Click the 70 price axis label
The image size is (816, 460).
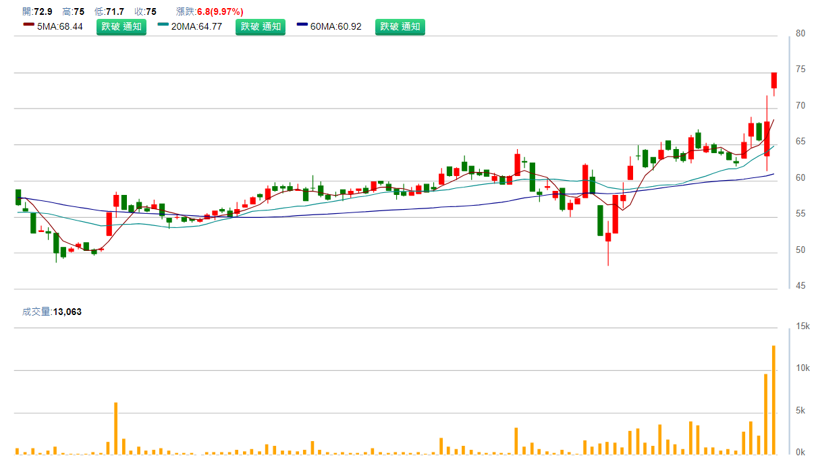tap(801, 105)
